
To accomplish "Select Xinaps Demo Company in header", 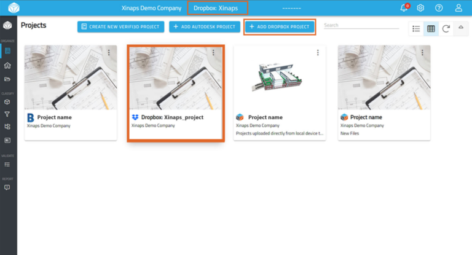I will pyautogui.click(x=151, y=8).
